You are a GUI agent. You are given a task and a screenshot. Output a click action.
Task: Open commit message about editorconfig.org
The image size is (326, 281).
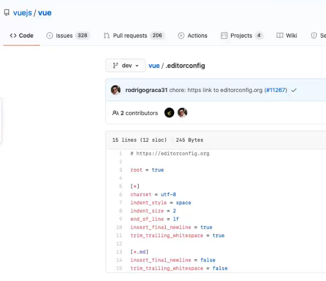[x=216, y=90]
